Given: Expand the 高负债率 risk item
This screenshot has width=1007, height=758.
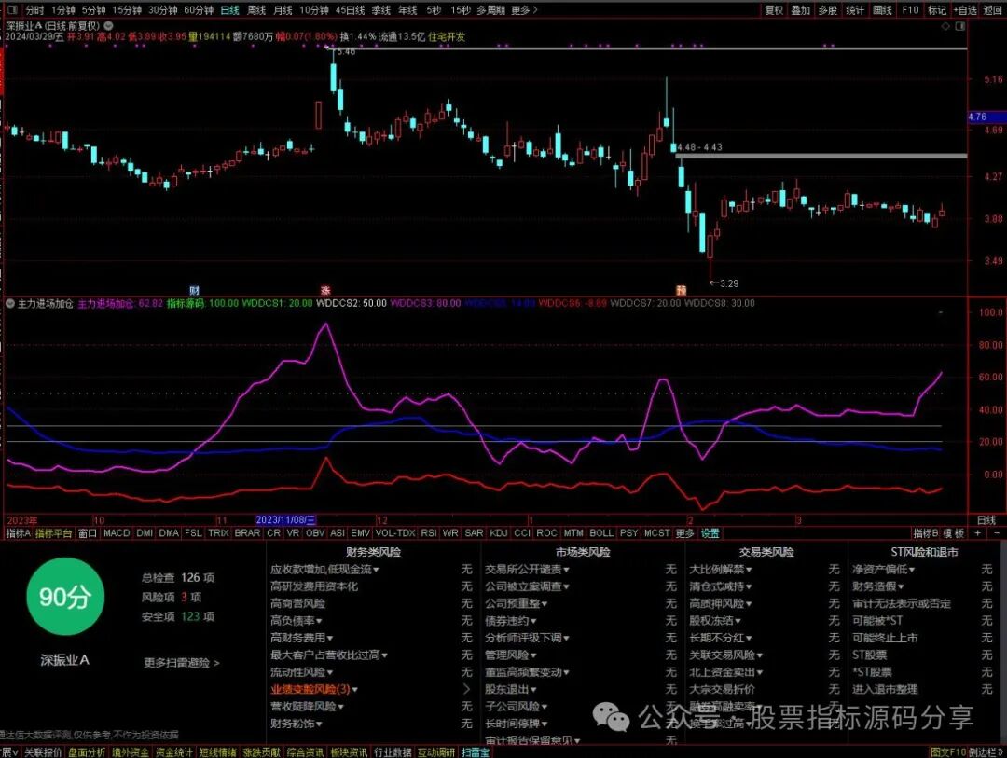Looking at the screenshot, I should (297, 621).
